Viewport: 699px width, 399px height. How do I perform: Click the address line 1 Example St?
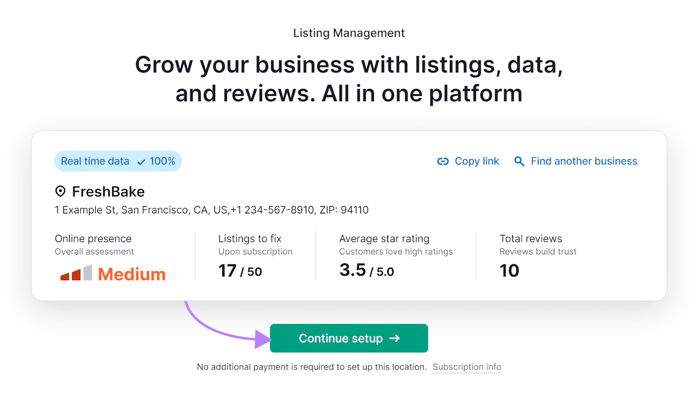coord(211,210)
